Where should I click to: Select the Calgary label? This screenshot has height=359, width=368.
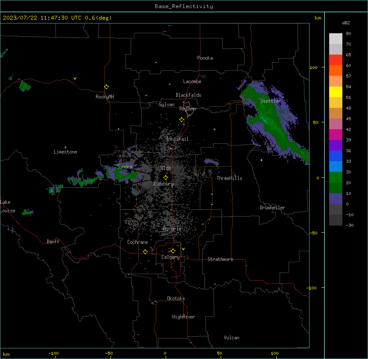170,257
